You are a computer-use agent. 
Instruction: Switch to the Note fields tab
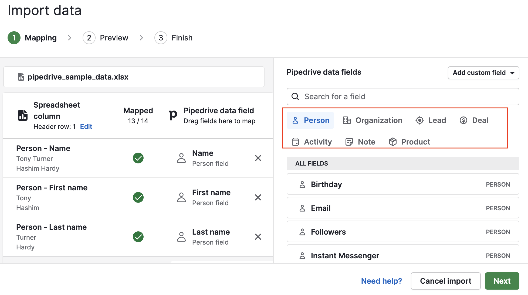click(x=360, y=142)
